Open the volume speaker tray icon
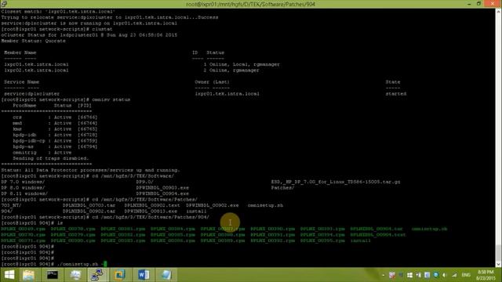 tap(445, 275)
